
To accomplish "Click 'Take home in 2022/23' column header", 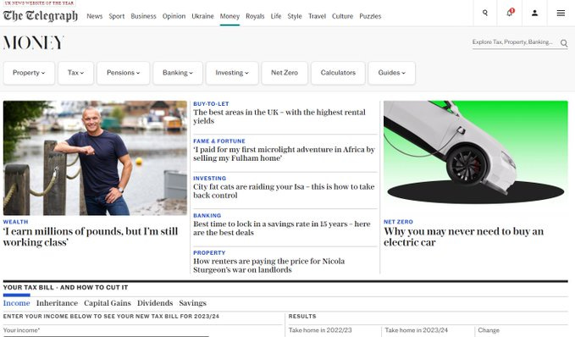I will coord(320,330).
